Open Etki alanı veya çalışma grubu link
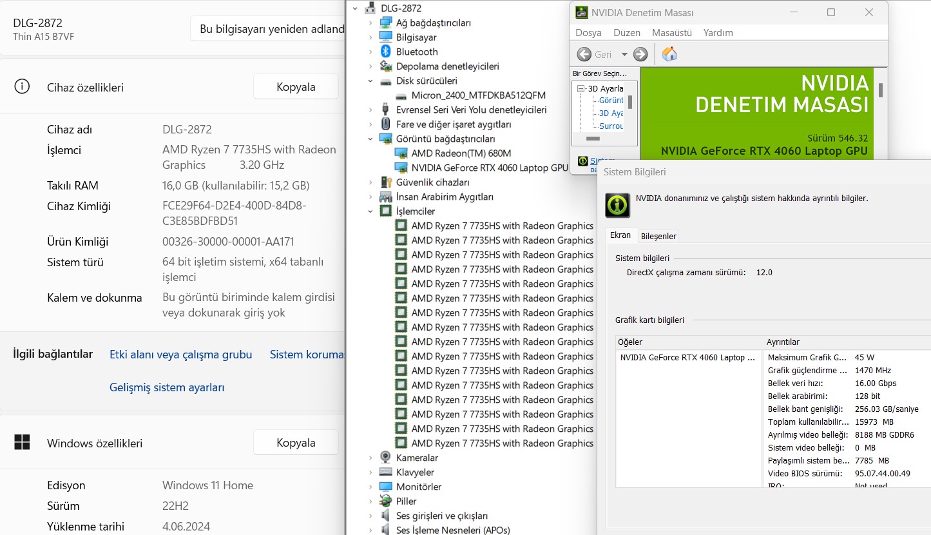Screen dimensions: 931x535 click(x=180, y=355)
